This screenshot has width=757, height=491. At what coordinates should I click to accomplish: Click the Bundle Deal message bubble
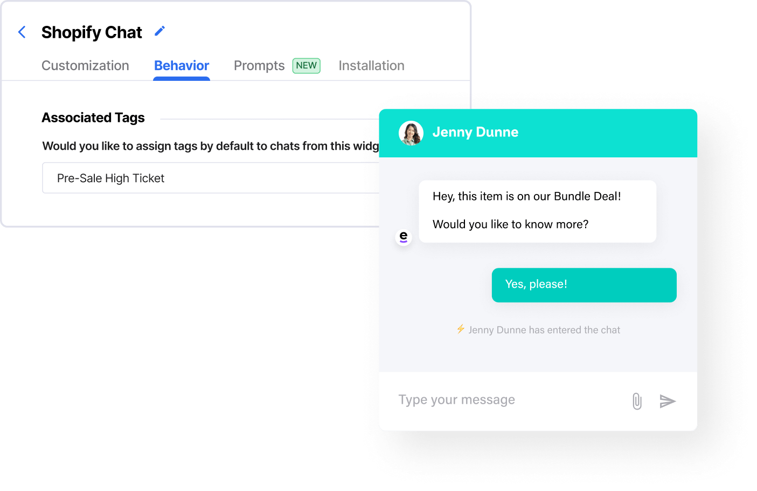[x=537, y=211]
